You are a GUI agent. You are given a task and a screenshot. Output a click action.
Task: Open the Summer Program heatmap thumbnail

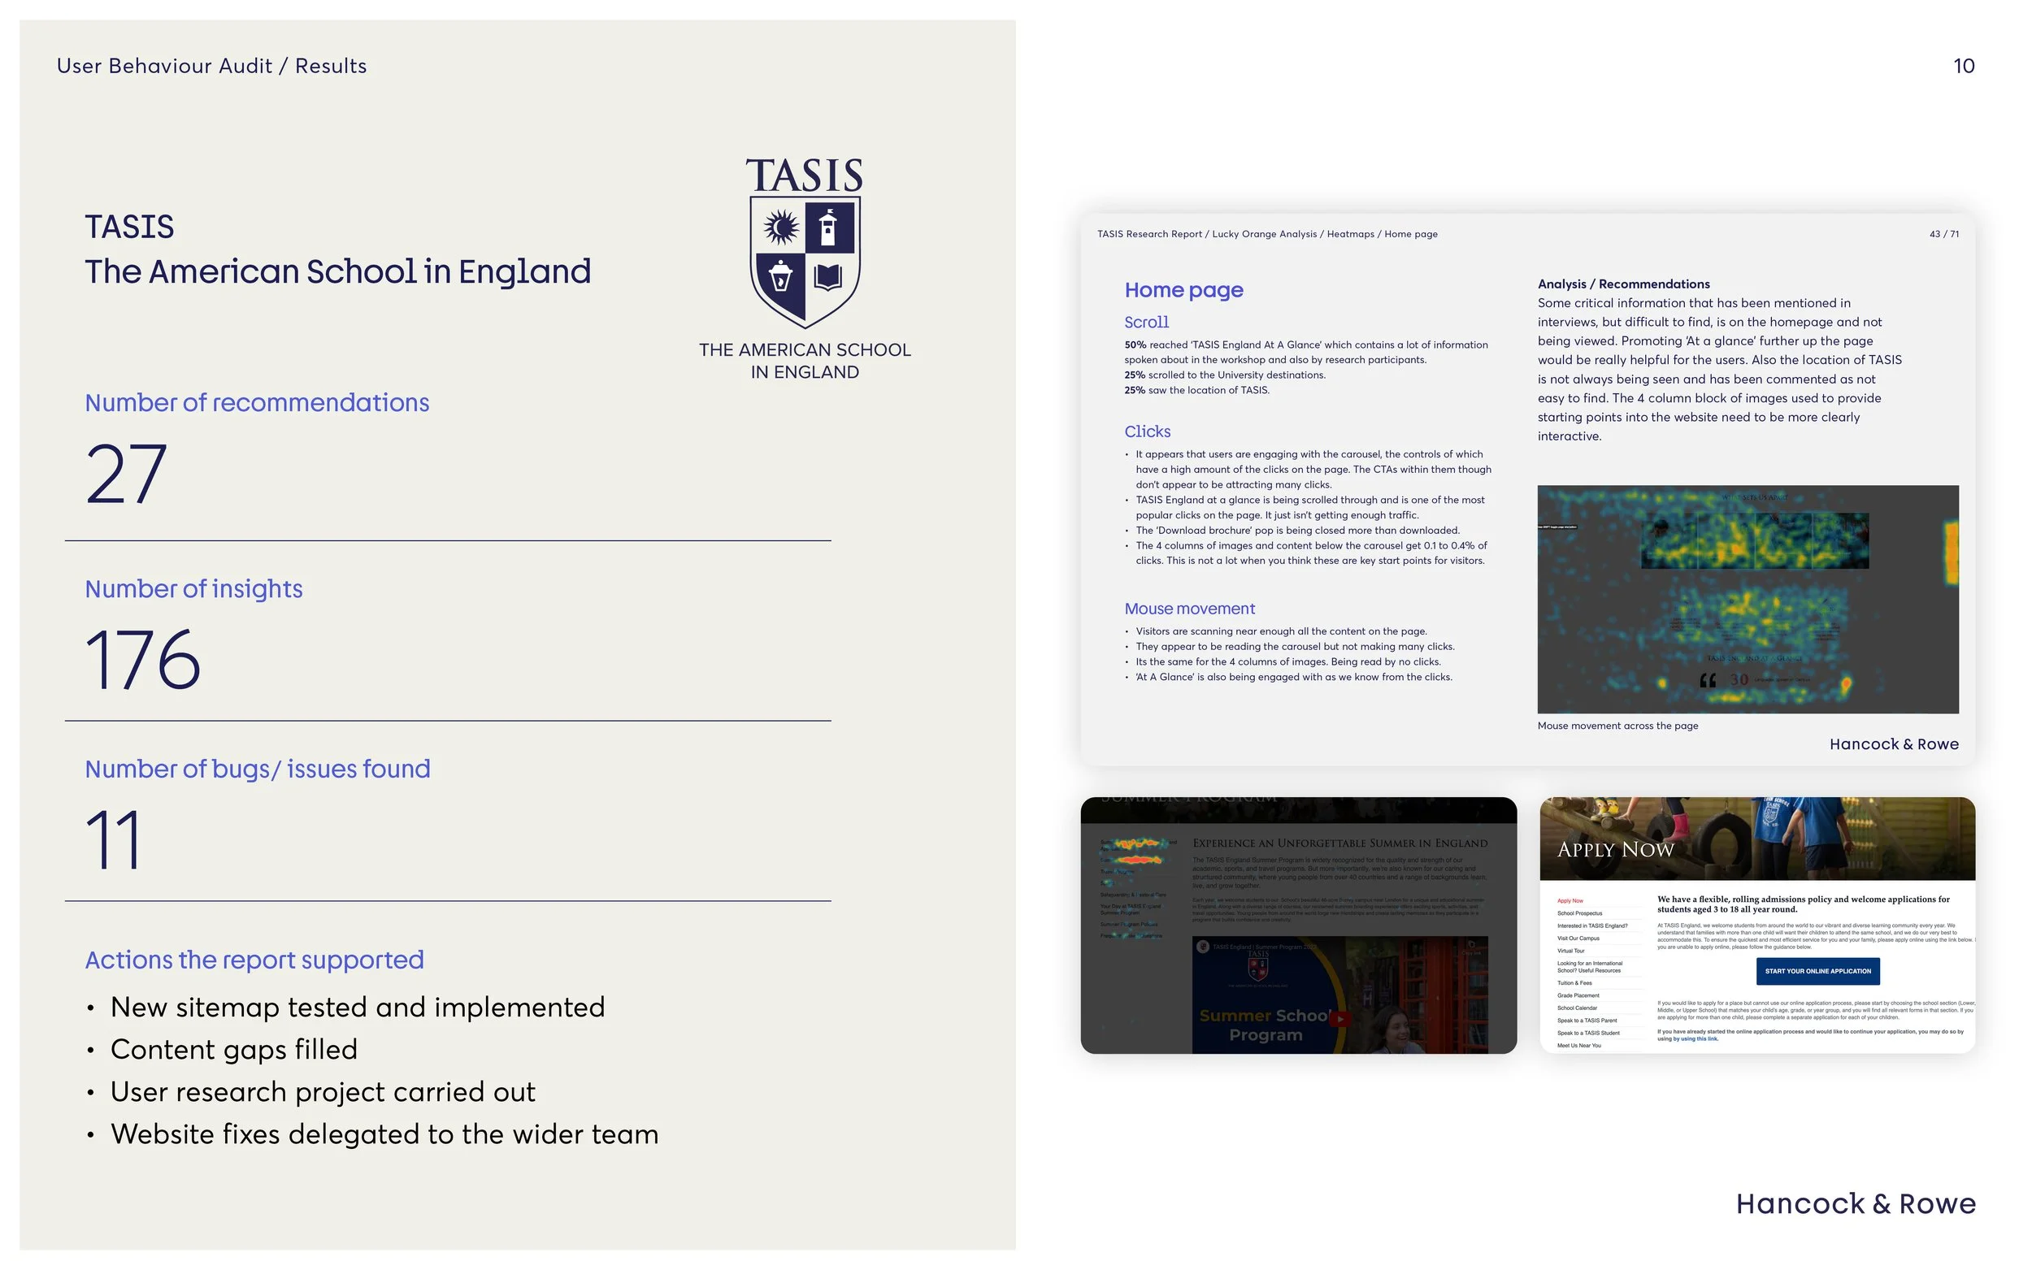pyautogui.click(x=1298, y=925)
